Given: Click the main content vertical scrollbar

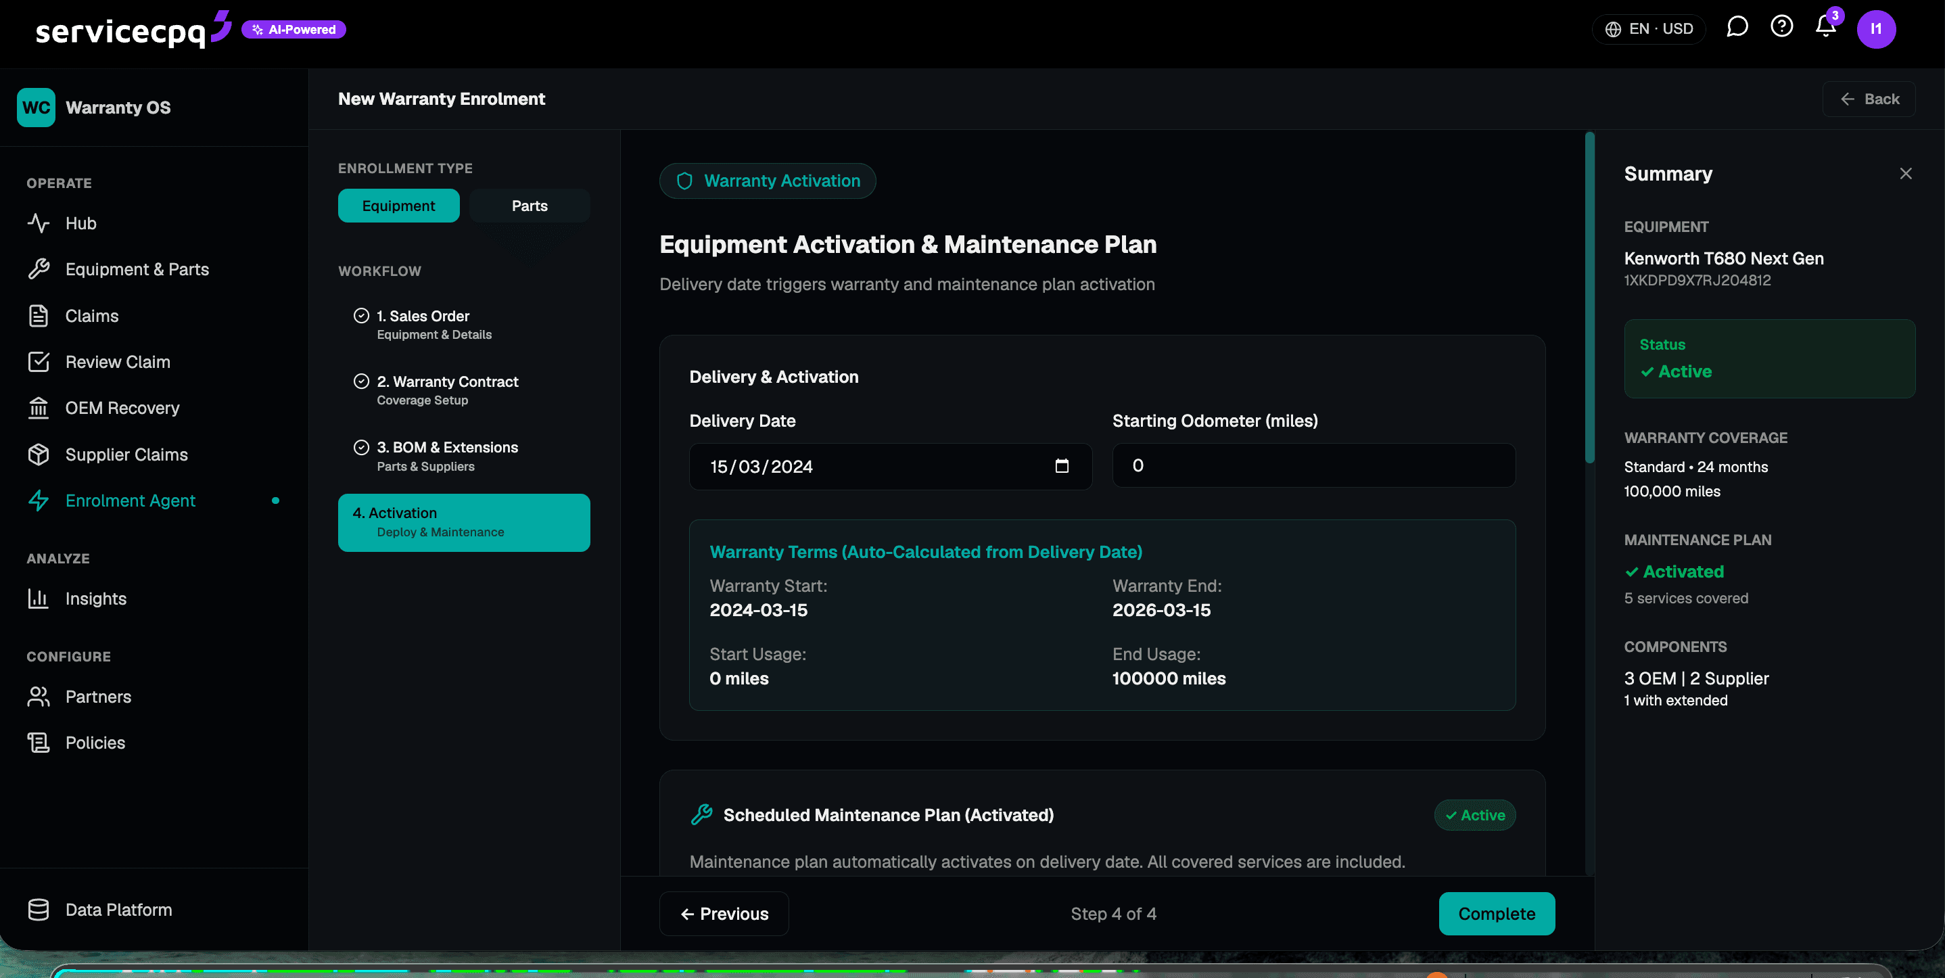Looking at the screenshot, I should (1589, 298).
